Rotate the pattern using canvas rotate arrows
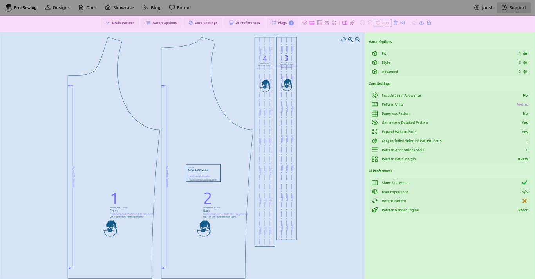 pyautogui.click(x=343, y=40)
